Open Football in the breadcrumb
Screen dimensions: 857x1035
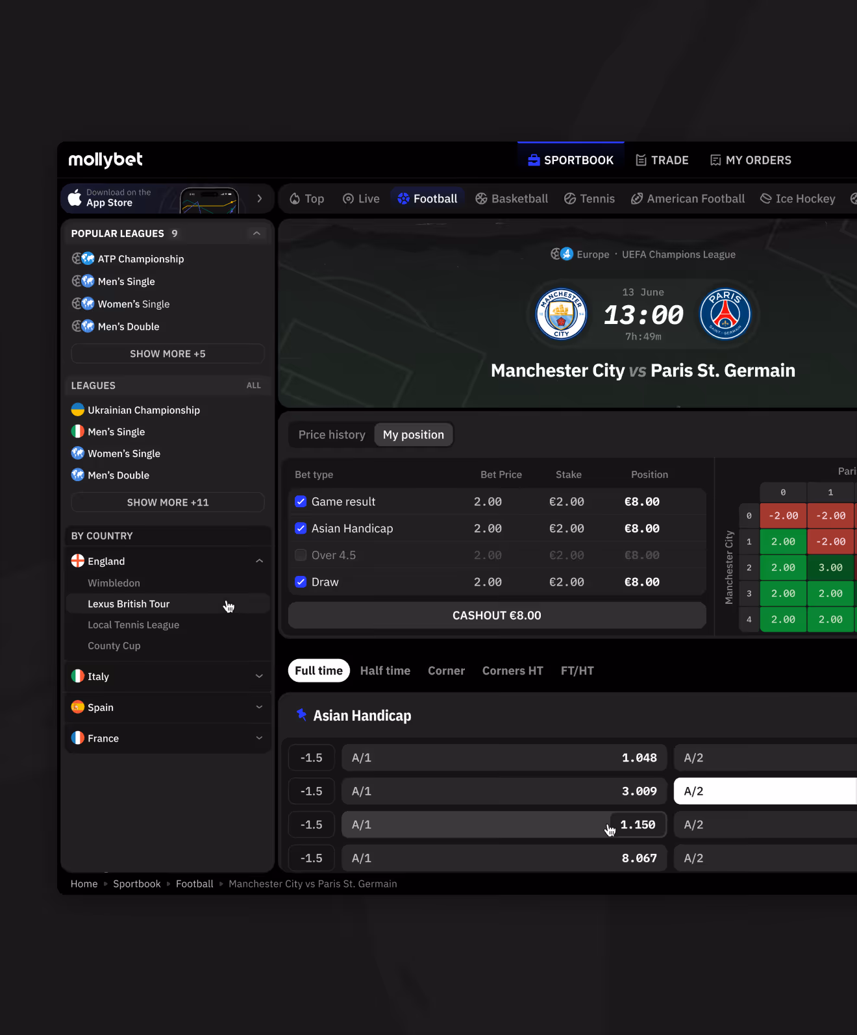point(194,884)
